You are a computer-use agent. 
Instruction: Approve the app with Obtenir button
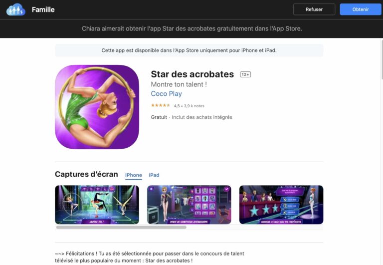click(x=360, y=9)
